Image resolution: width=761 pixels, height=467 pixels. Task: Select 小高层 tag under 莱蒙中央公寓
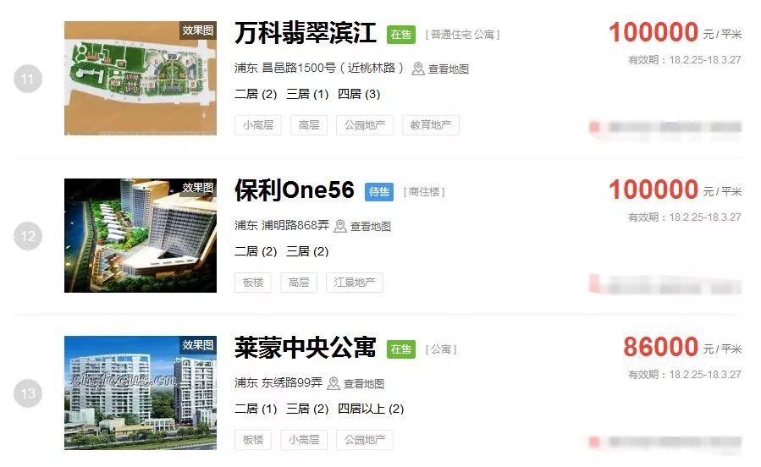(x=304, y=440)
